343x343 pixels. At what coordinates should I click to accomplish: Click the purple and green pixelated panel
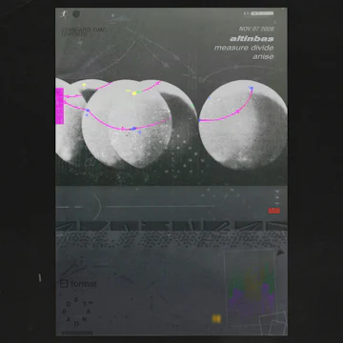250,288
